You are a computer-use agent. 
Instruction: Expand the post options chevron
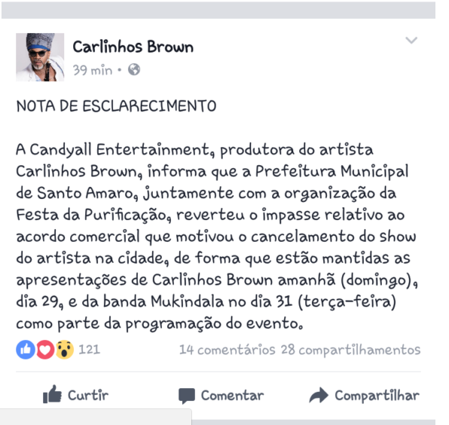click(x=411, y=40)
